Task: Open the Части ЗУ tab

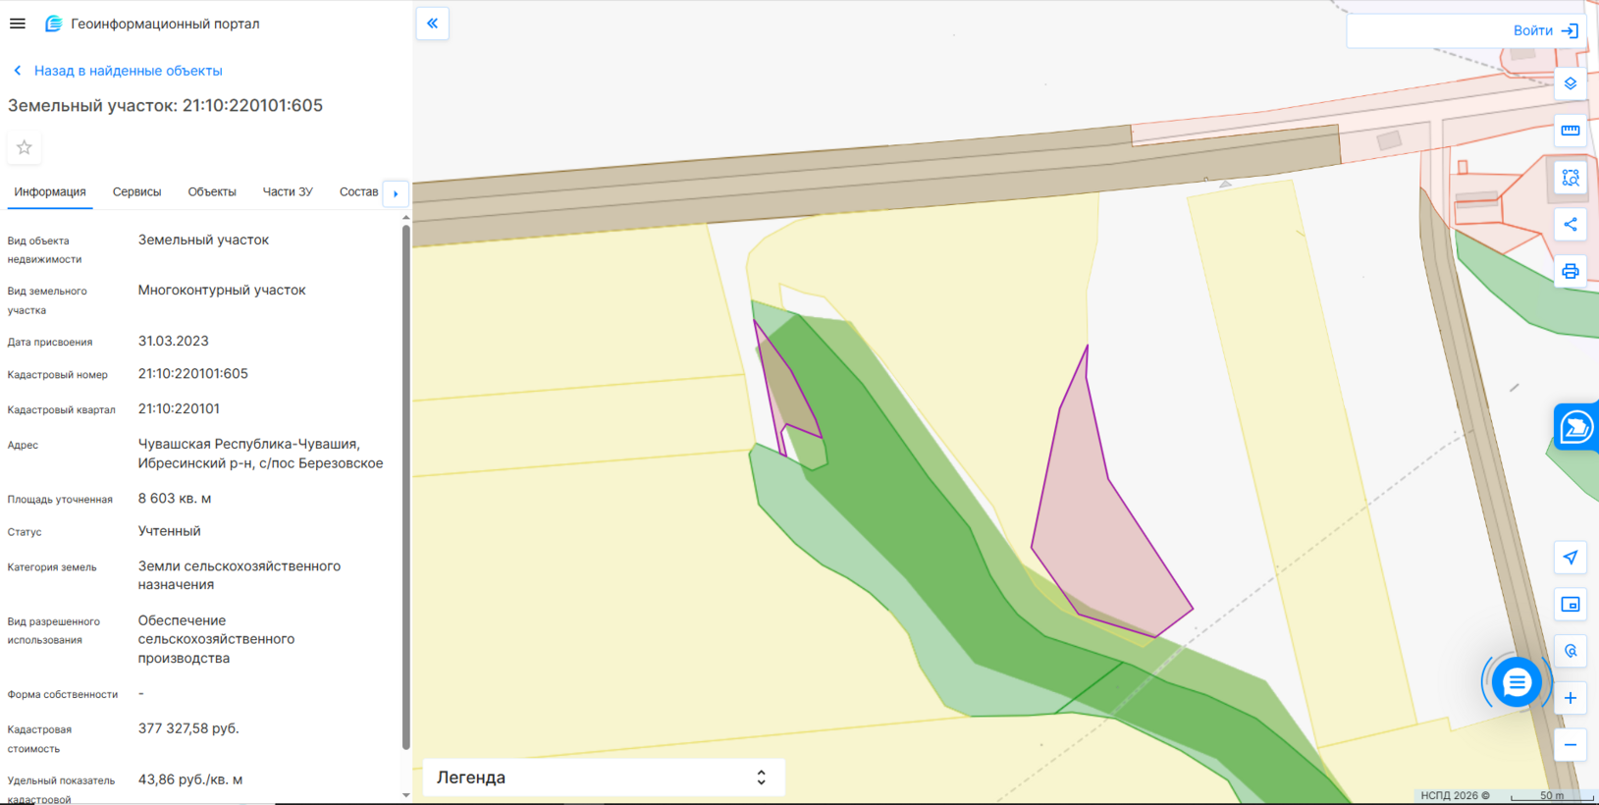Action: pos(288,192)
